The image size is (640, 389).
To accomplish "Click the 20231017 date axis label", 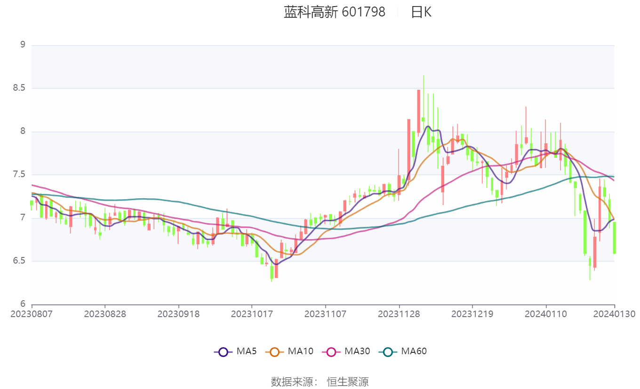I will point(252,313).
